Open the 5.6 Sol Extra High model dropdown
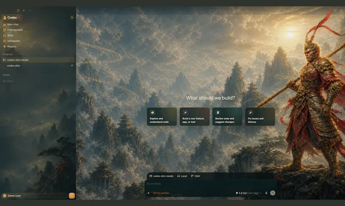Screen dimensions: 345x206 coord(249,193)
